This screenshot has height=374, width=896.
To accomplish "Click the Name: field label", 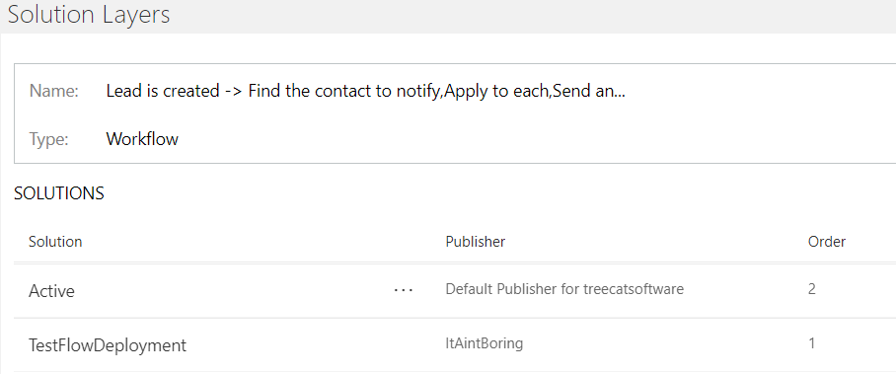I will point(53,91).
